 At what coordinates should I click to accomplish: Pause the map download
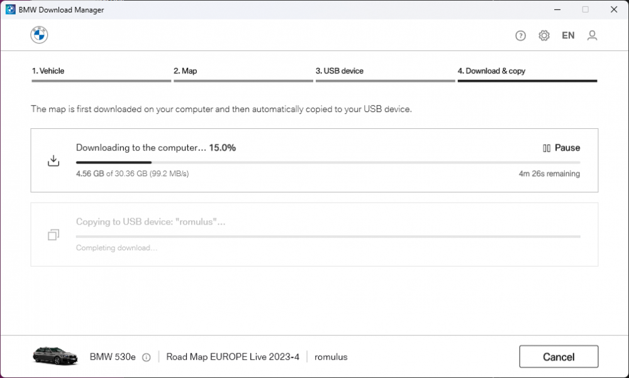tap(561, 148)
